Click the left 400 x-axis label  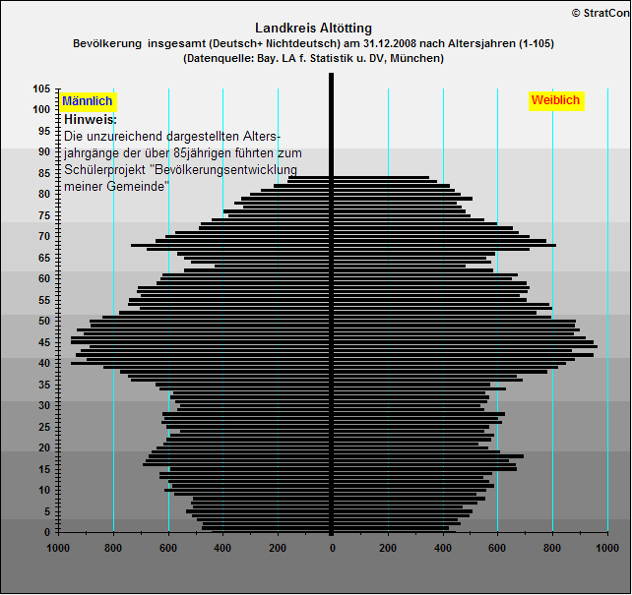pyautogui.click(x=222, y=548)
